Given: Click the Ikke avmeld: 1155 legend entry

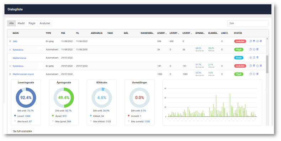Looking at the screenshot, I should (139, 122).
